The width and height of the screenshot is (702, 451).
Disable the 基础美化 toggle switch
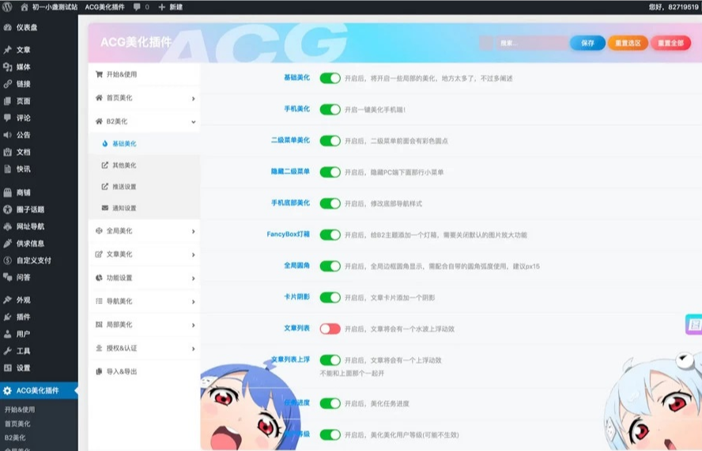(330, 78)
